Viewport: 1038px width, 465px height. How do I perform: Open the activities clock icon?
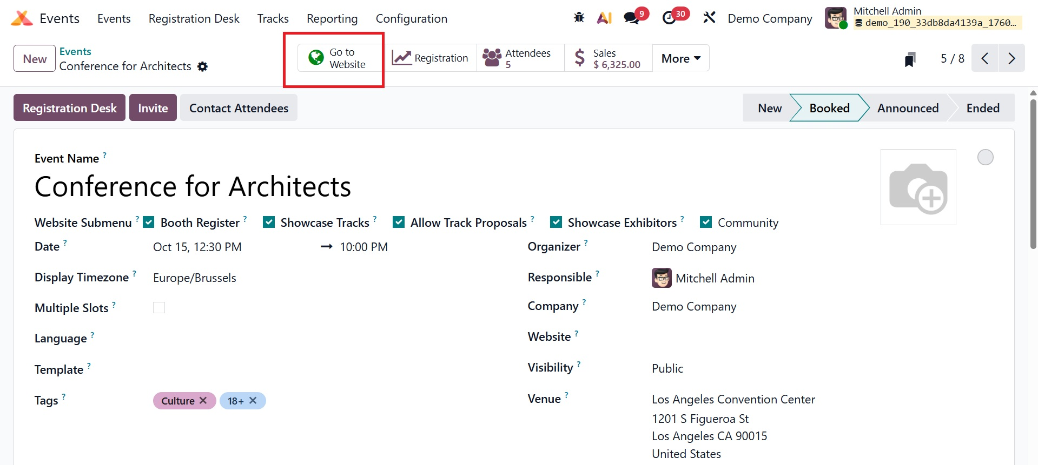point(670,18)
